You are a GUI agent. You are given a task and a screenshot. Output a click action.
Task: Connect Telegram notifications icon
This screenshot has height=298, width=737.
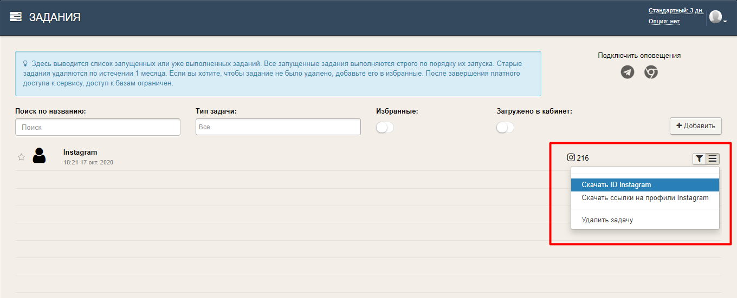click(x=628, y=72)
